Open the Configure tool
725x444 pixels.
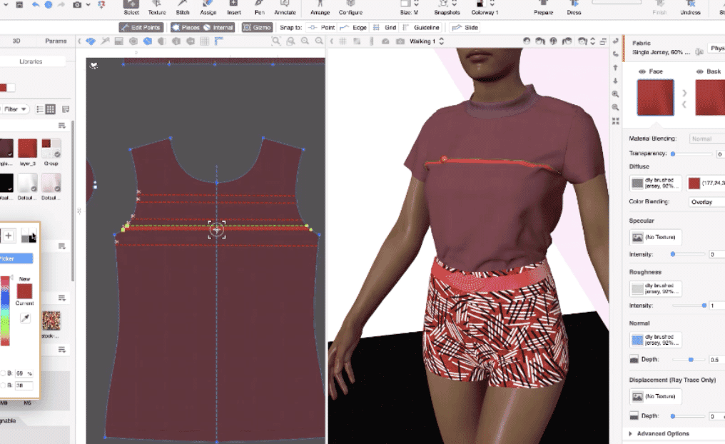tap(350, 8)
